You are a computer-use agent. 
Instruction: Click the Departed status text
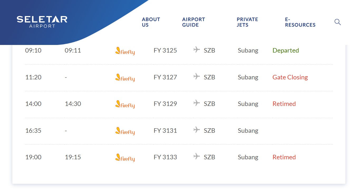[x=286, y=50]
